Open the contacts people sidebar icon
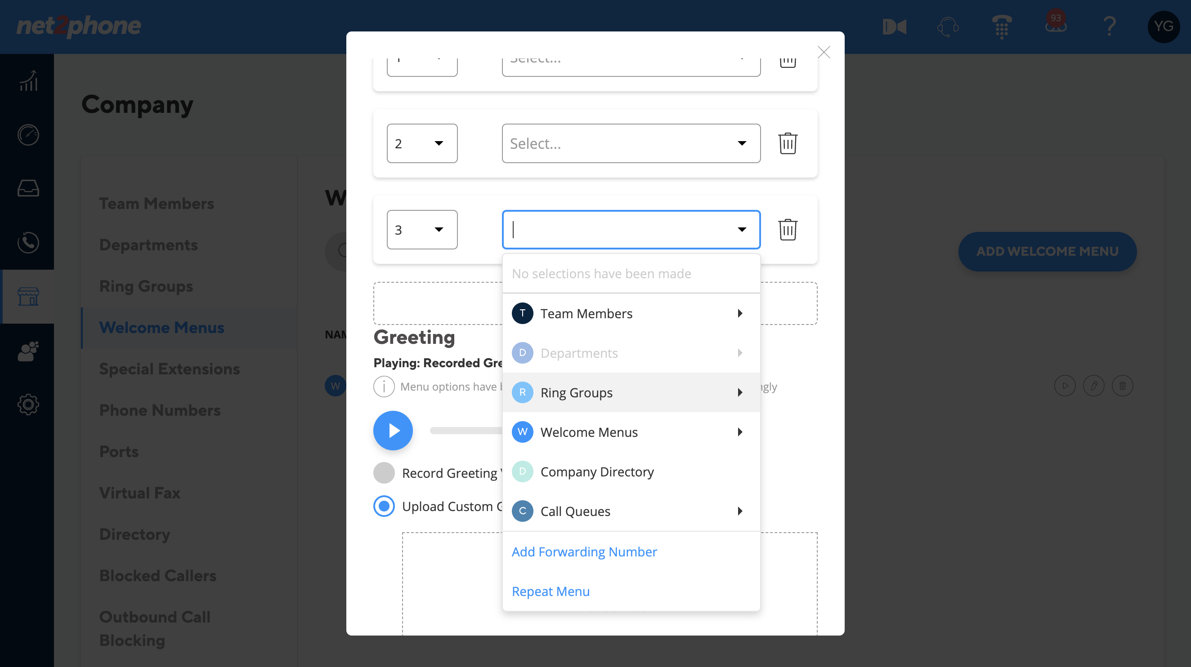This screenshot has height=667, width=1191. point(28,351)
